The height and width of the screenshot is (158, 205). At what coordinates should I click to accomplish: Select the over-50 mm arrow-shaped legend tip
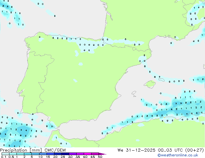[102, 154]
